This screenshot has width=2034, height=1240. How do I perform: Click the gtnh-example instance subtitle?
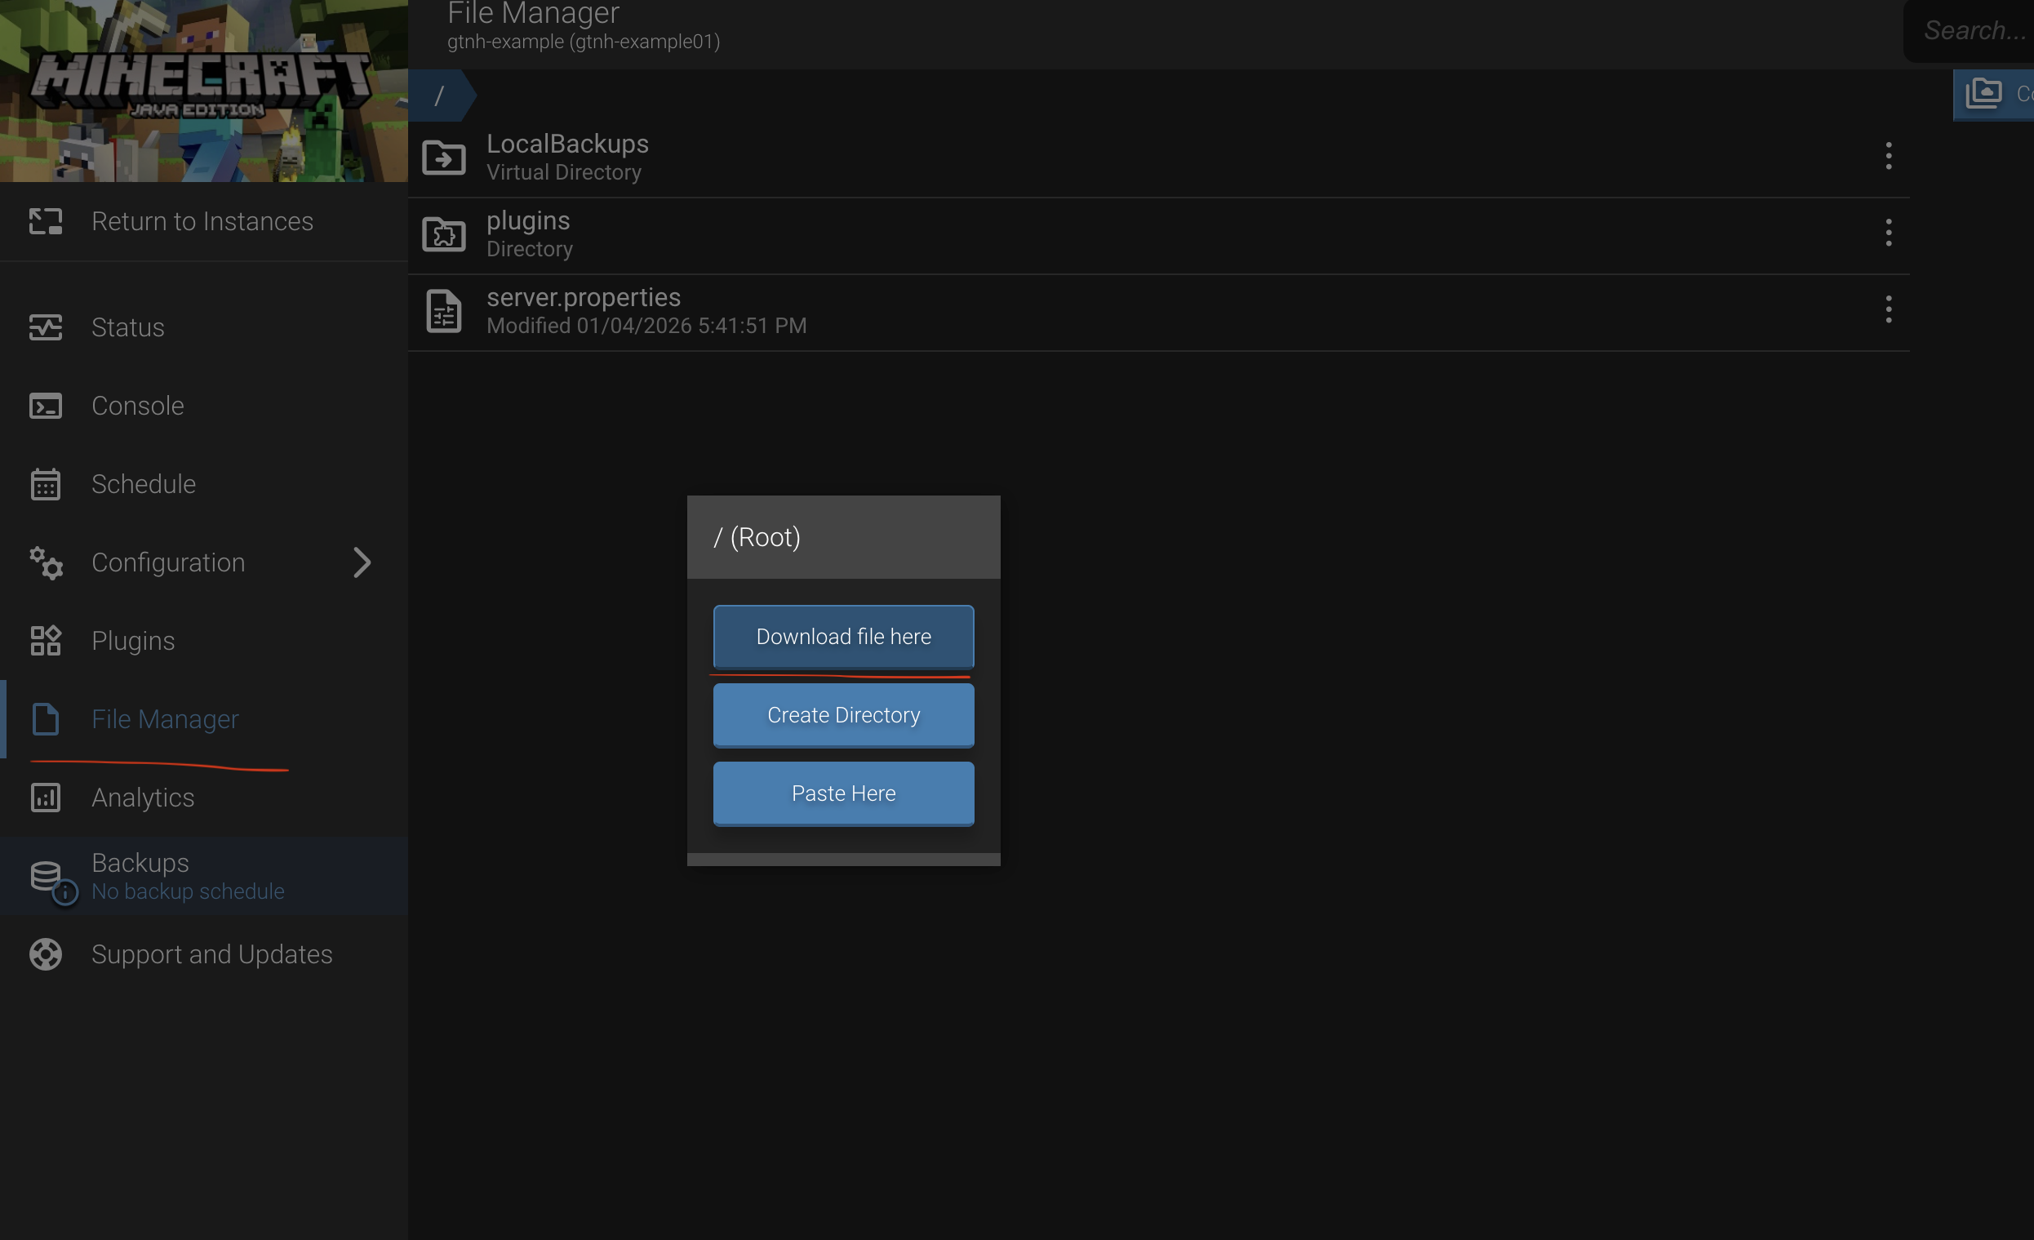click(x=584, y=42)
